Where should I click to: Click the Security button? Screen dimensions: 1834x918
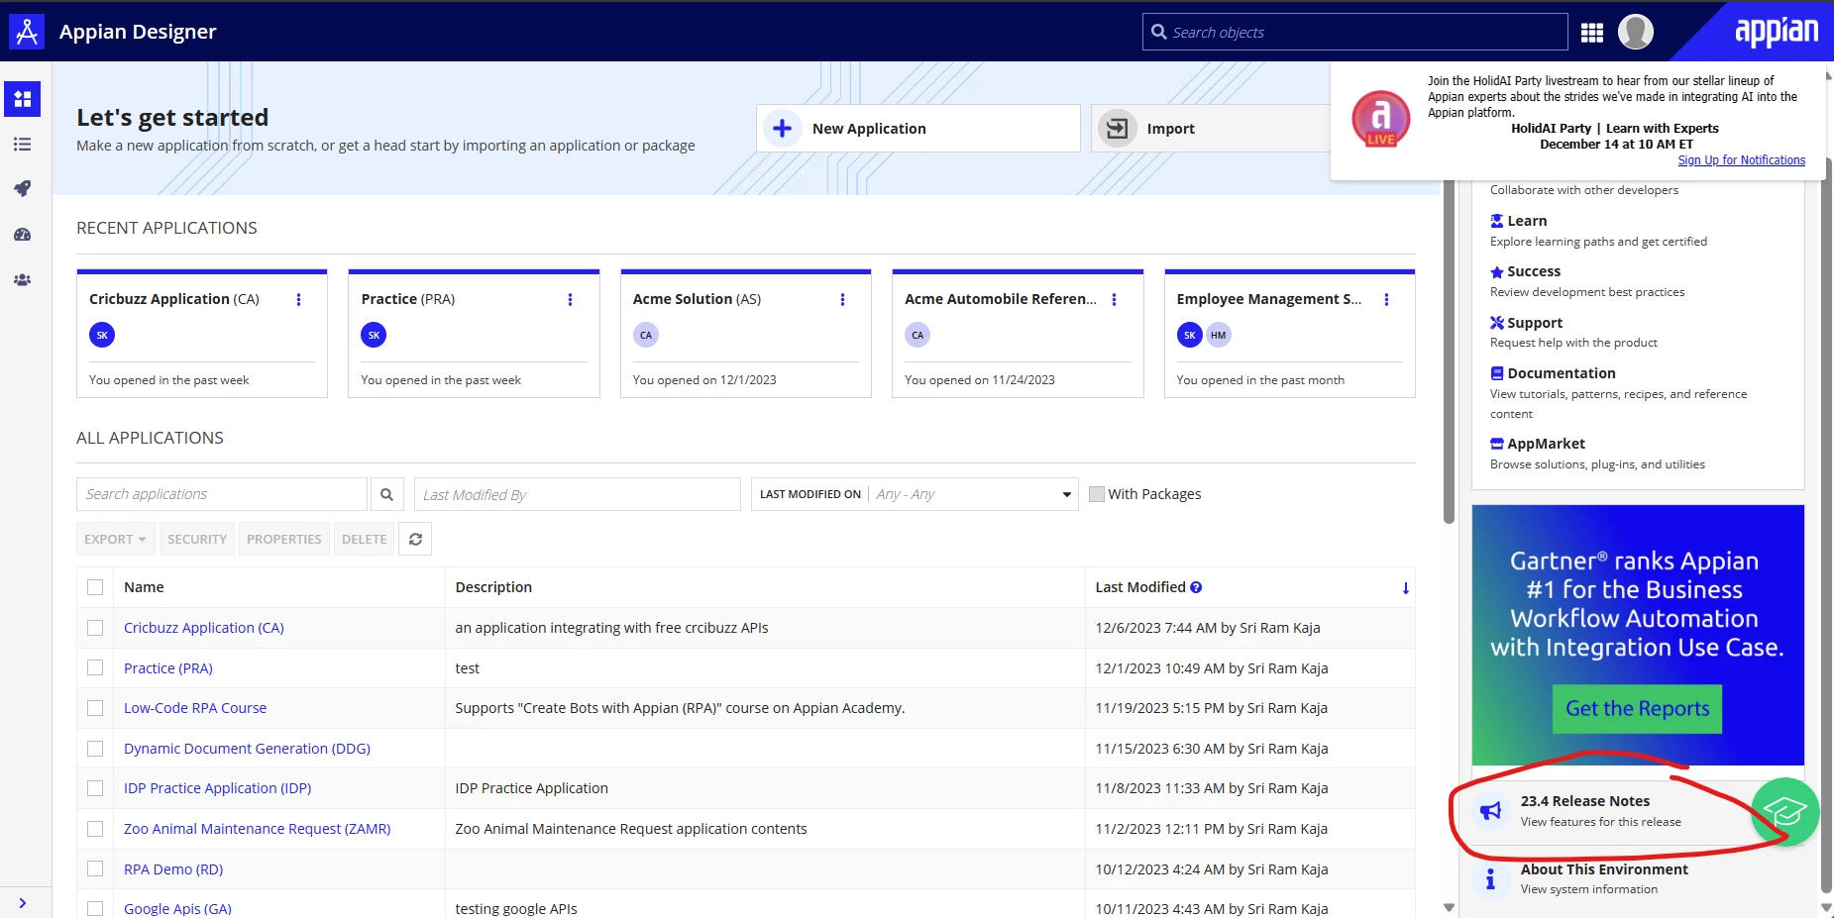point(197,539)
